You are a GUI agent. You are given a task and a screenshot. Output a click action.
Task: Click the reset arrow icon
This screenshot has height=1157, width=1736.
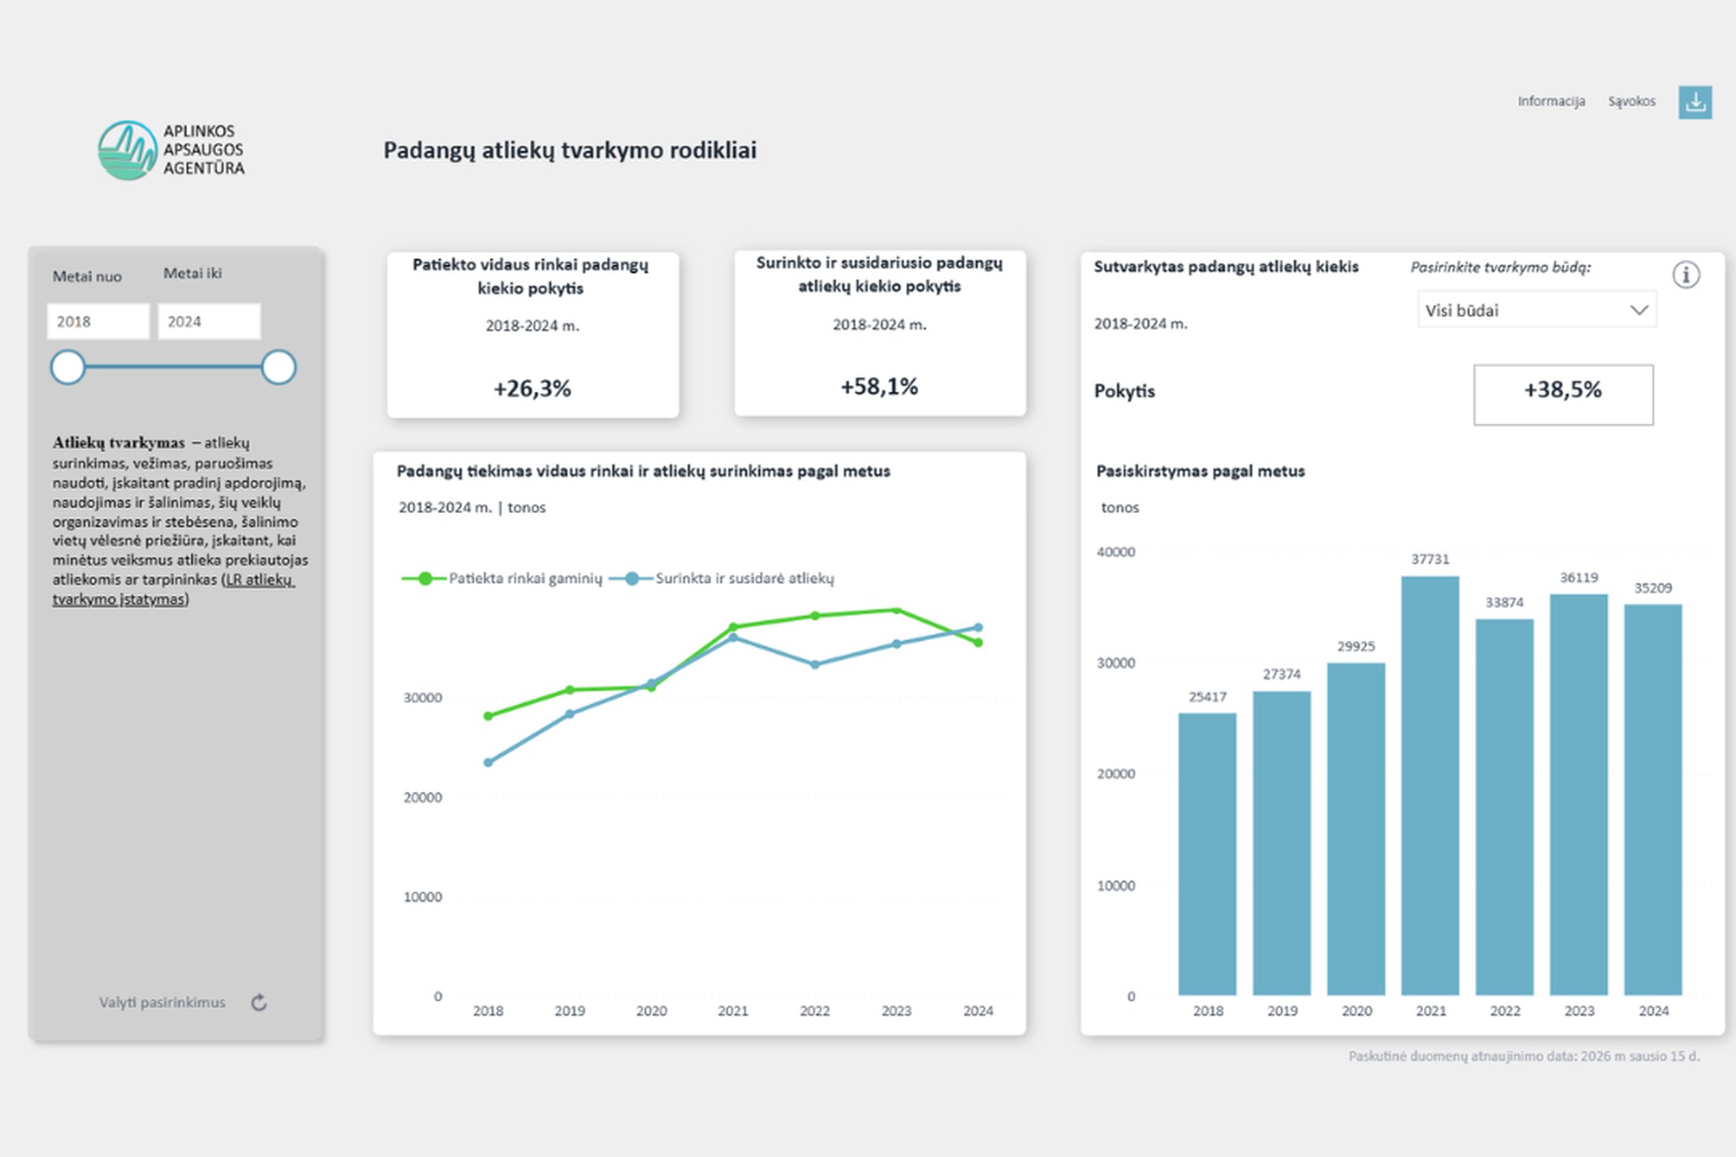click(x=259, y=1002)
